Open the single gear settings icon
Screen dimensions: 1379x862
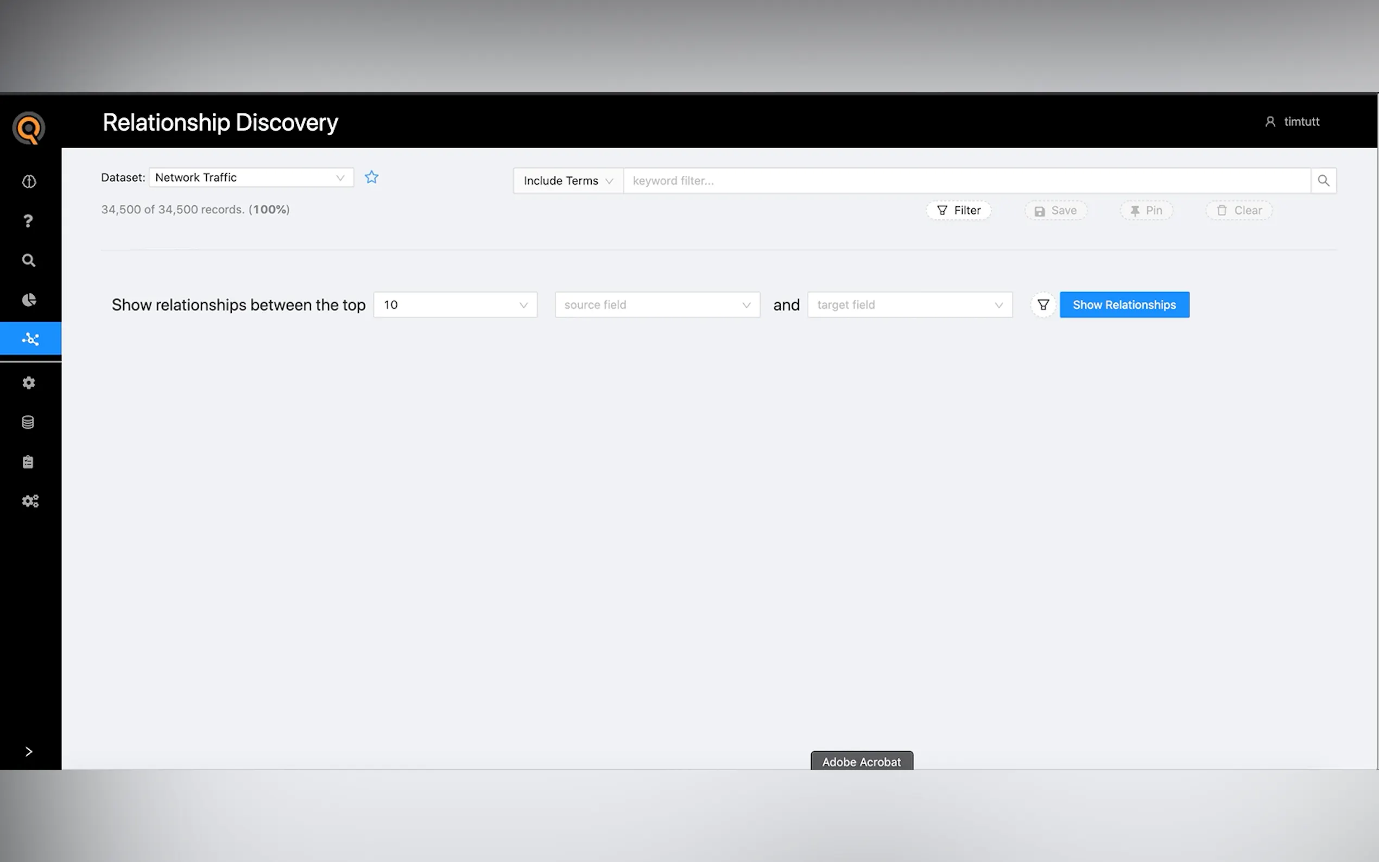coord(29,383)
